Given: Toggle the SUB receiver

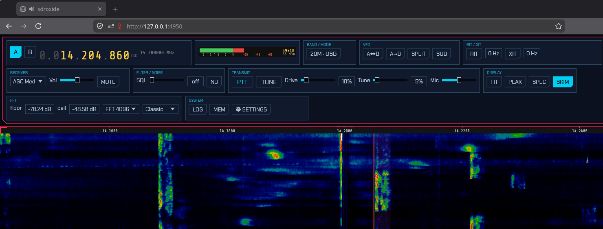Looking at the screenshot, I should pos(442,54).
